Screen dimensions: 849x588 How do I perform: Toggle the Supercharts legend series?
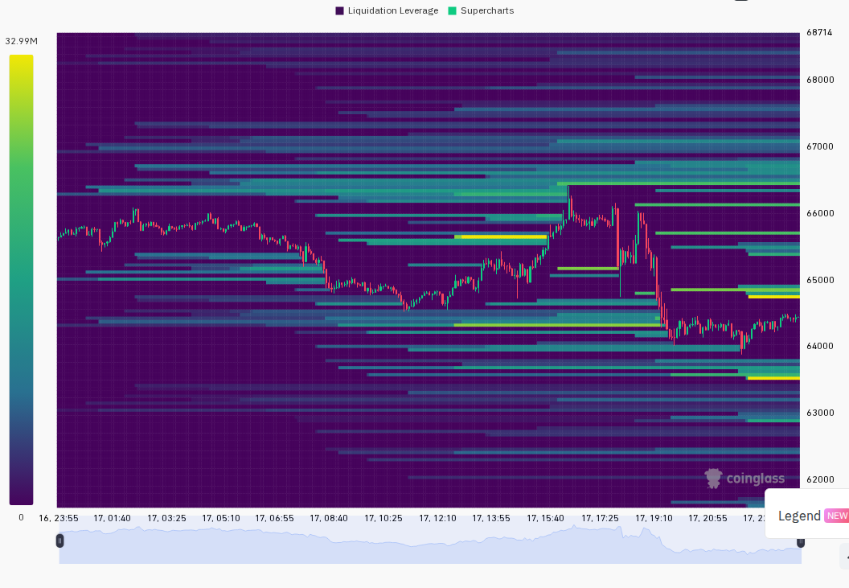tap(481, 10)
